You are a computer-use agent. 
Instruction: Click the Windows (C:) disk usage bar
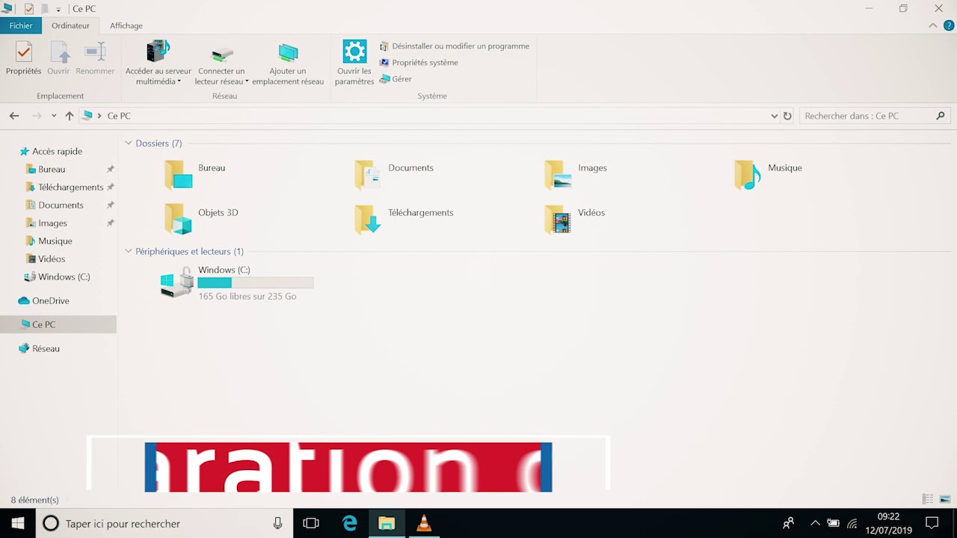(255, 283)
